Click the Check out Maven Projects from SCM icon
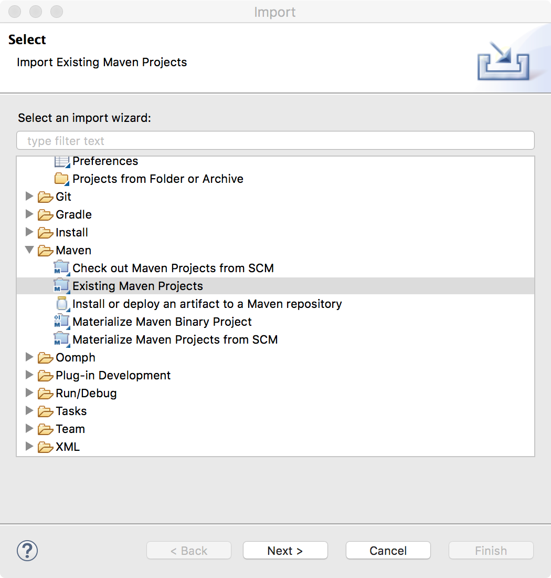Viewport: 551px width, 578px height. coord(61,268)
